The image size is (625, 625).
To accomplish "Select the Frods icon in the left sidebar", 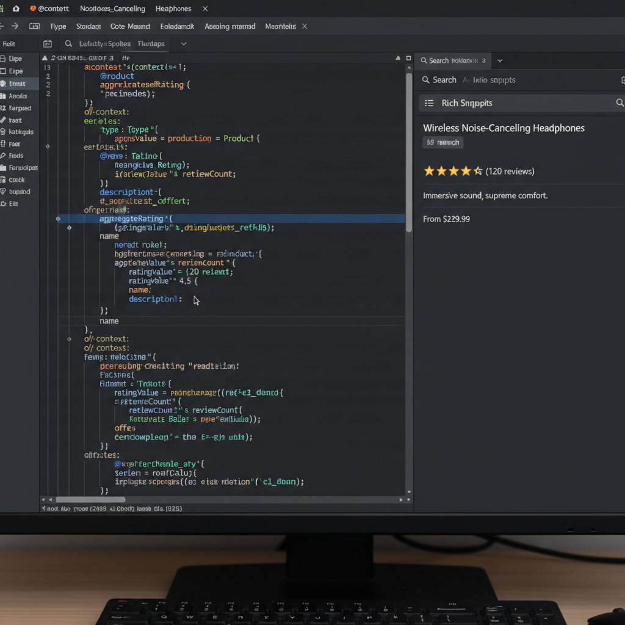I will click(x=5, y=156).
